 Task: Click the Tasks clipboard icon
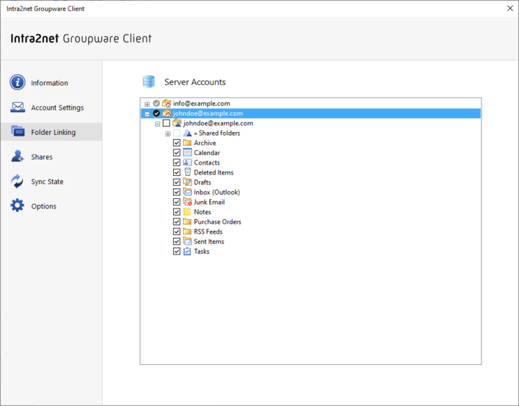[x=187, y=251]
